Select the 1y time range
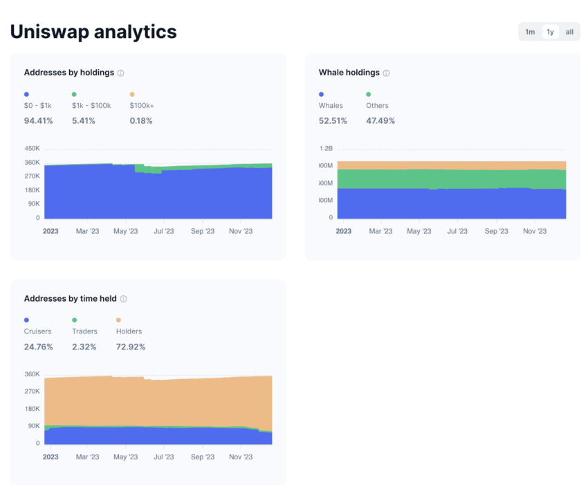Screen dimensions: 588x485 coord(550,32)
